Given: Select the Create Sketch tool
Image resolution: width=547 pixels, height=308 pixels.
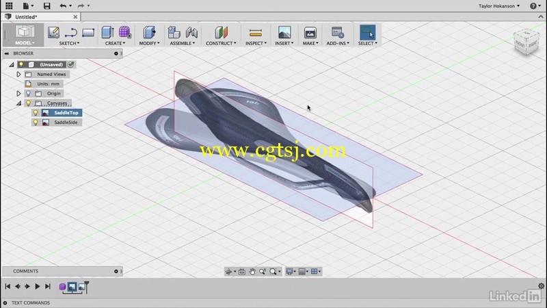Looking at the screenshot, I should 53,32.
